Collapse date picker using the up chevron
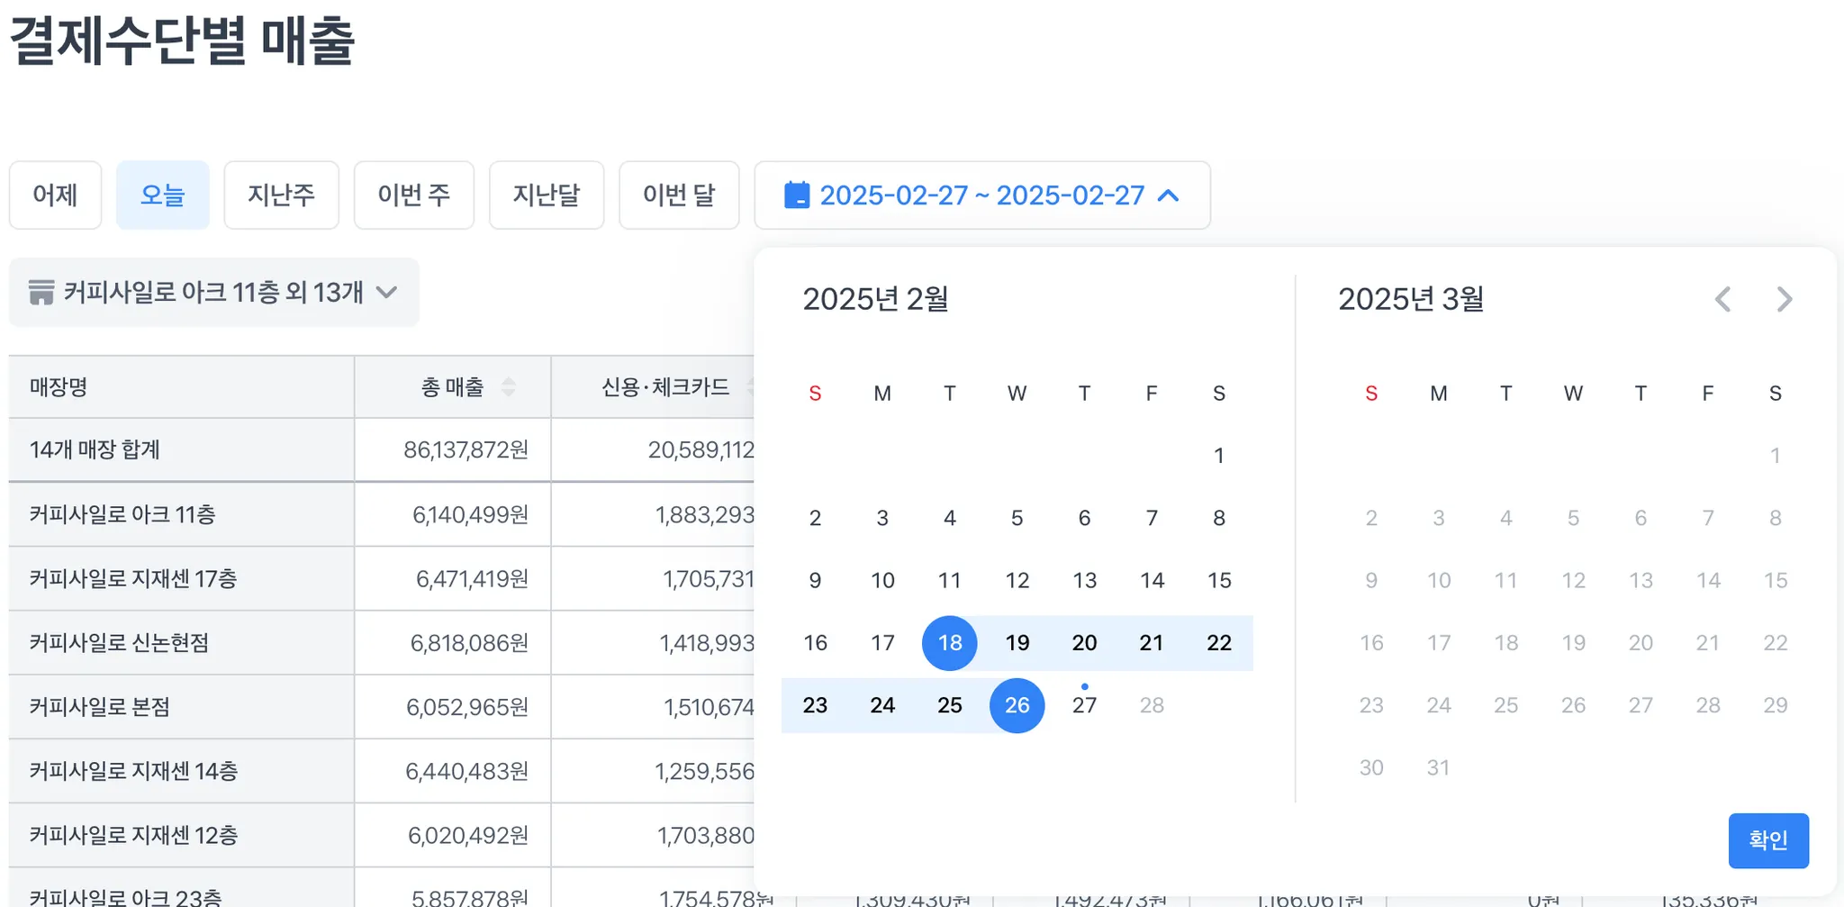Viewport: 1844px width, 907px height. [1168, 195]
